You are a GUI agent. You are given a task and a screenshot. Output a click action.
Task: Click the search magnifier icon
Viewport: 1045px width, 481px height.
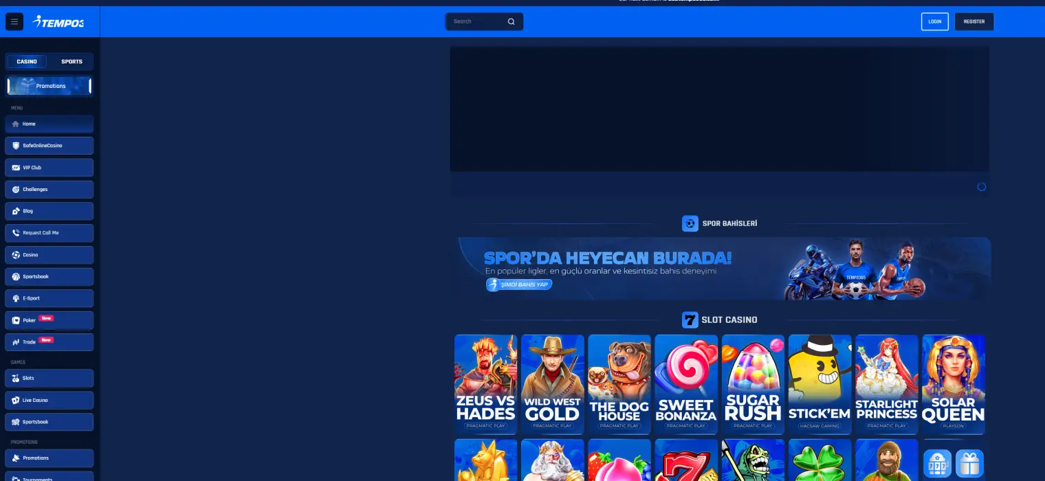coord(511,22)
